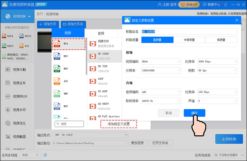Select HD 1080P 1920x1080 preset
This screenshot has width=247, height=161.
click(x=105, y=56)
